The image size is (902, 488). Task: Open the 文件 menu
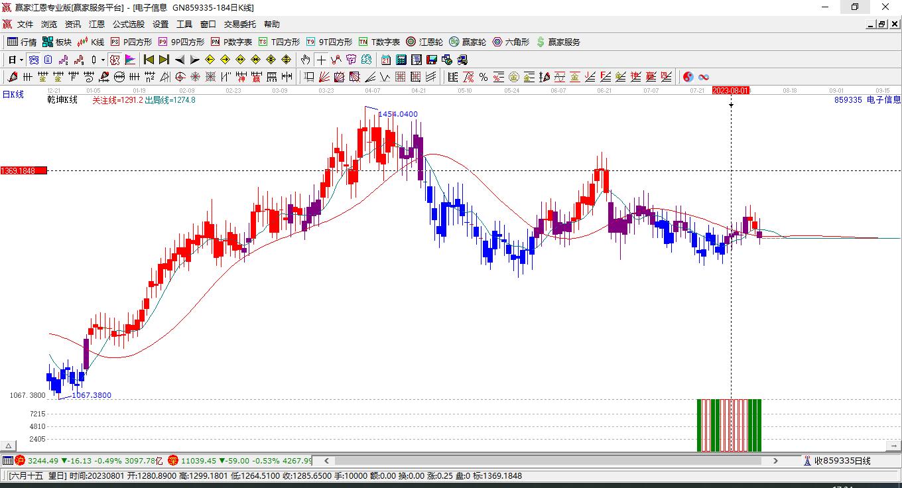25,24
